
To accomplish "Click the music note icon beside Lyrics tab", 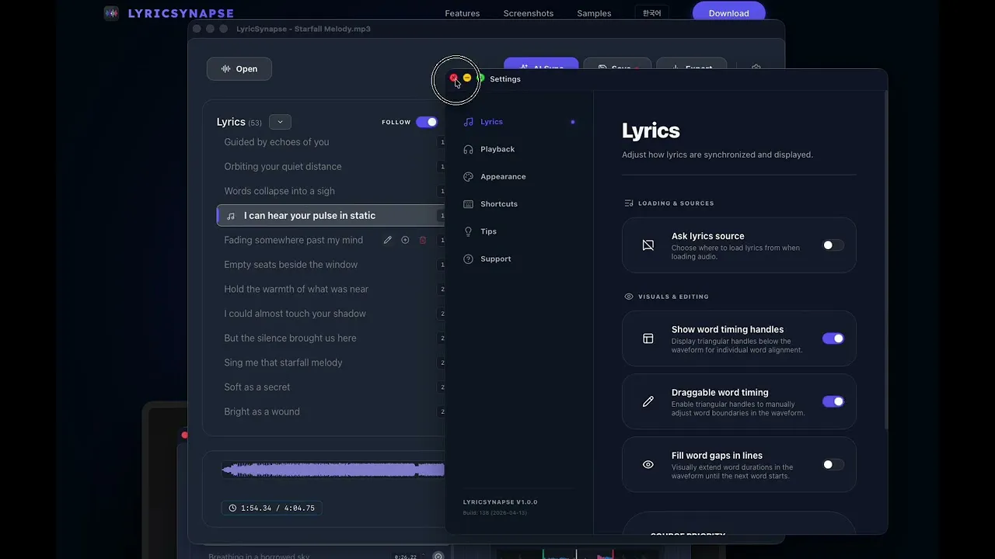I will [x=468, y=122].
